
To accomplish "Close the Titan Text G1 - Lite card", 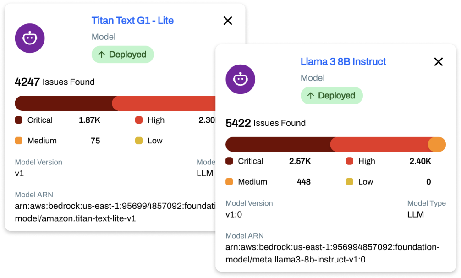I will [x=228, y=21].
